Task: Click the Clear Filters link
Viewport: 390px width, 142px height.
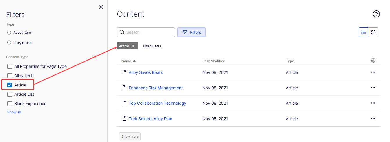Action: 152,46
